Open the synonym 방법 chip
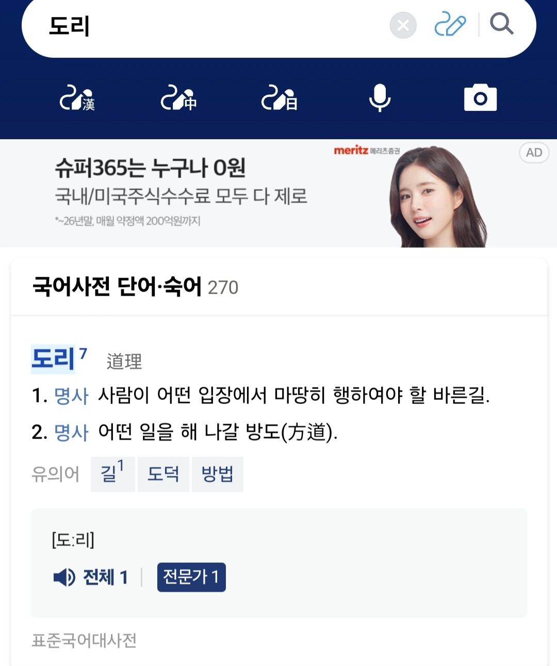Screen dimensions: 557x666 tap(217, 474)
